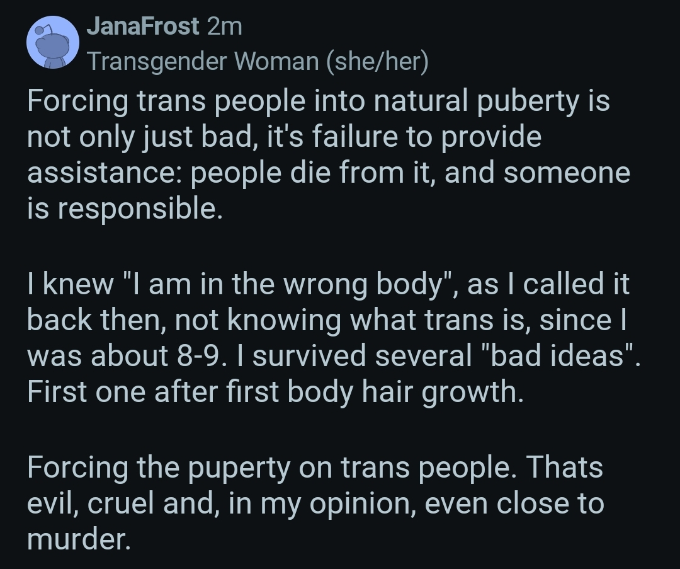Click the word "assistance:" in the comment
680x569 pixels.
[105, 173]
